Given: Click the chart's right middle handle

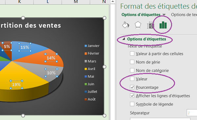Looking at the screenshot, I should pyautogui.click(x=104, y=67).
